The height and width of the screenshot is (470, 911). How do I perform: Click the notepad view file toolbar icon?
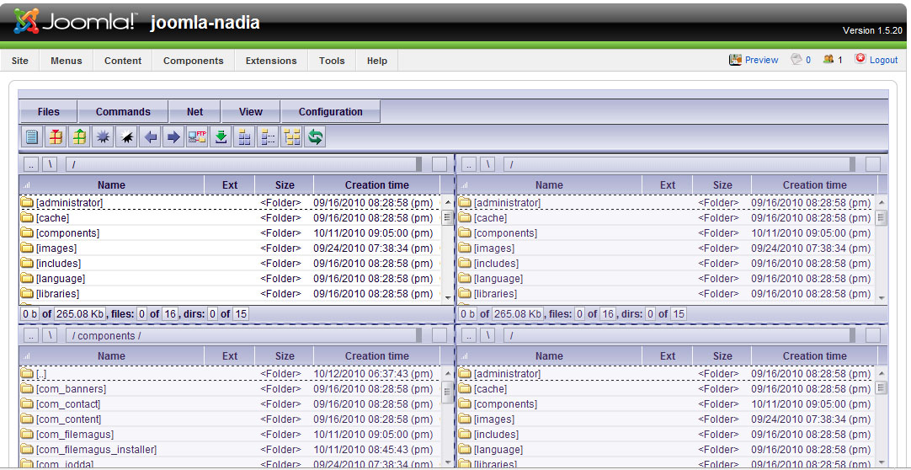coord(32,137)
